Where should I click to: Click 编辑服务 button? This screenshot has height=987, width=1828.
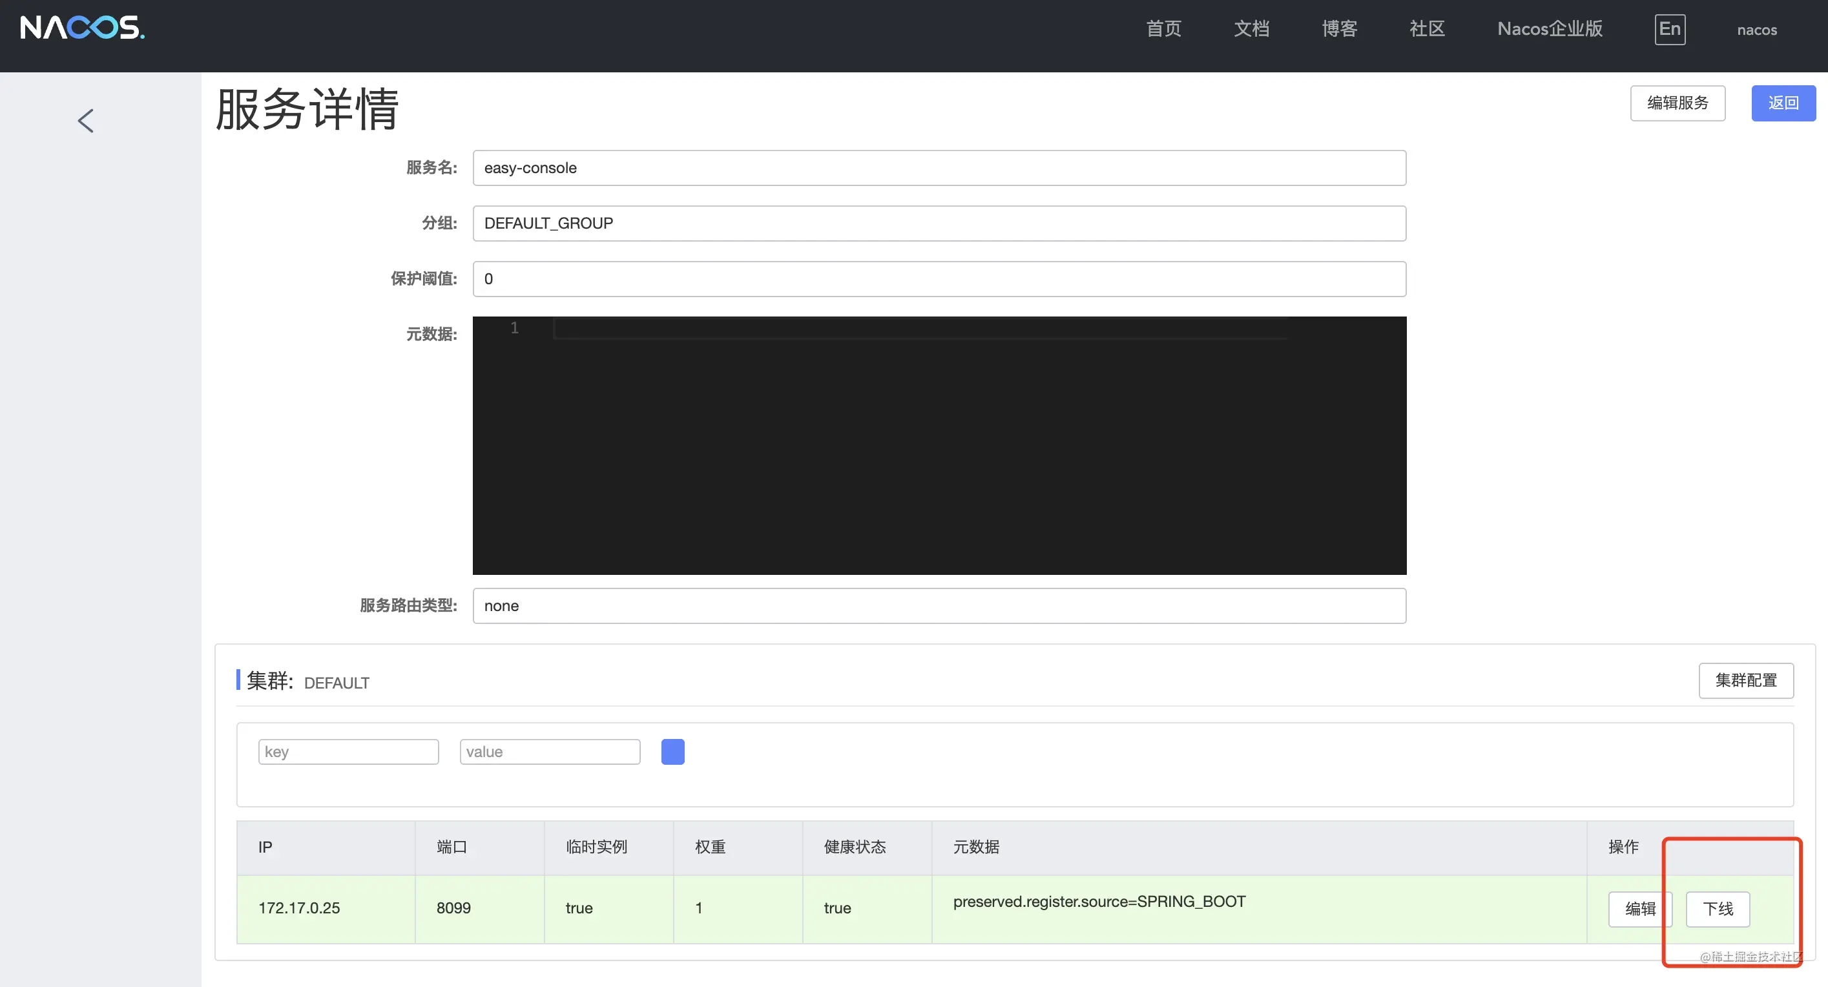[x=1677, y=103]
